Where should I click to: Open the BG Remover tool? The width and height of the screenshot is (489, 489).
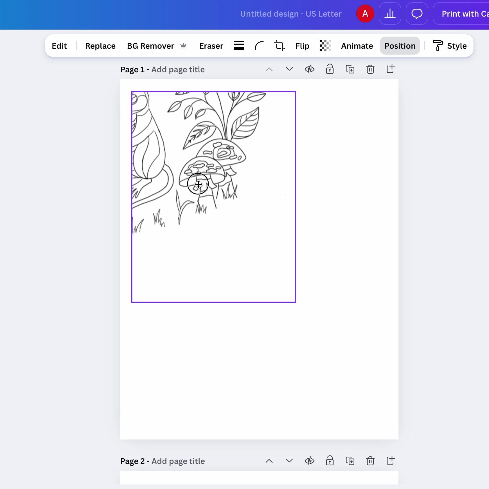[x=150, y=46]
